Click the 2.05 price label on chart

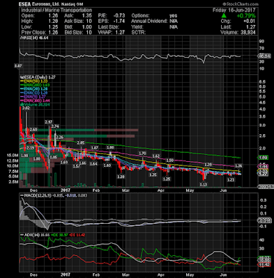point(81,143)
